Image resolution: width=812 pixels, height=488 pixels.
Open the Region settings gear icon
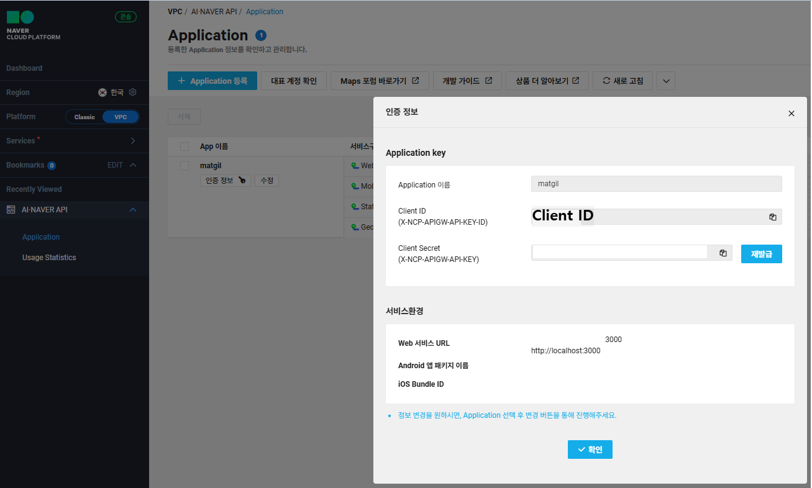132,93
